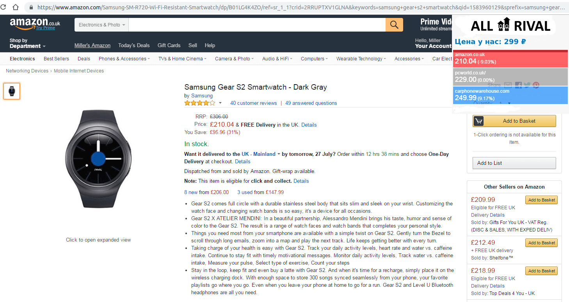The image size is (569, 302).
Task: Select the watch product thumbnail image
Action: coord(12,91)
